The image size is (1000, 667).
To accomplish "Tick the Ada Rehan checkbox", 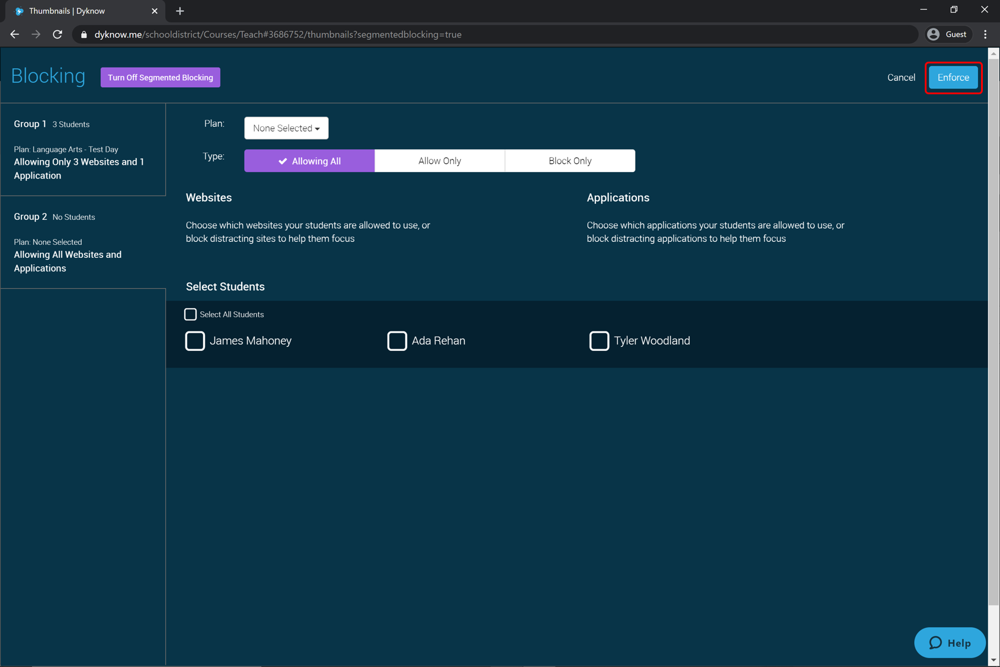I will (397, 341).
